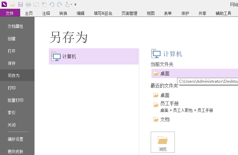Click the purple floppy disk save icon
The width and height of the screenshot is (238, 155).
tap(20, 5)
